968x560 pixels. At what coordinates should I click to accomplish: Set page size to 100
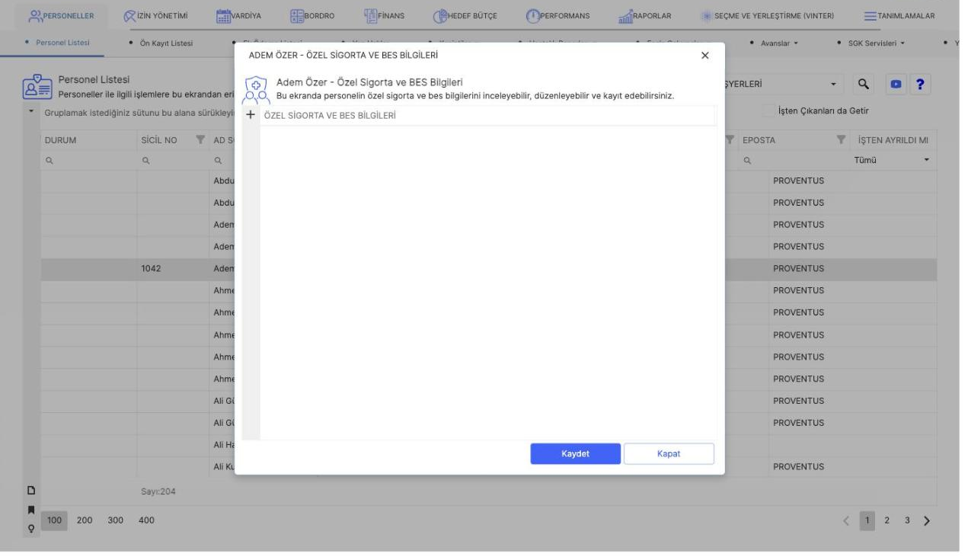(55, 520)
